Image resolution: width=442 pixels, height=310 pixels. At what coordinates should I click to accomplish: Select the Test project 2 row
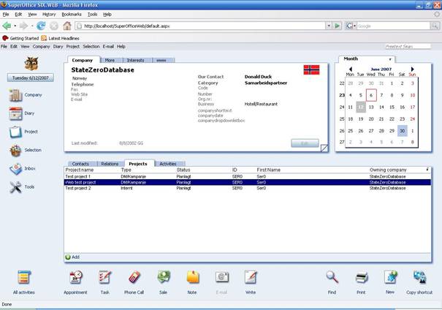click(x=248, y=188)
